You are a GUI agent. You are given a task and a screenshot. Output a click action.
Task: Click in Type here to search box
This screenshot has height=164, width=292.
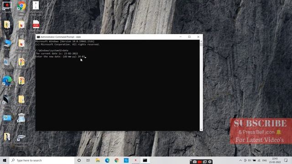(x=42, y=160)
